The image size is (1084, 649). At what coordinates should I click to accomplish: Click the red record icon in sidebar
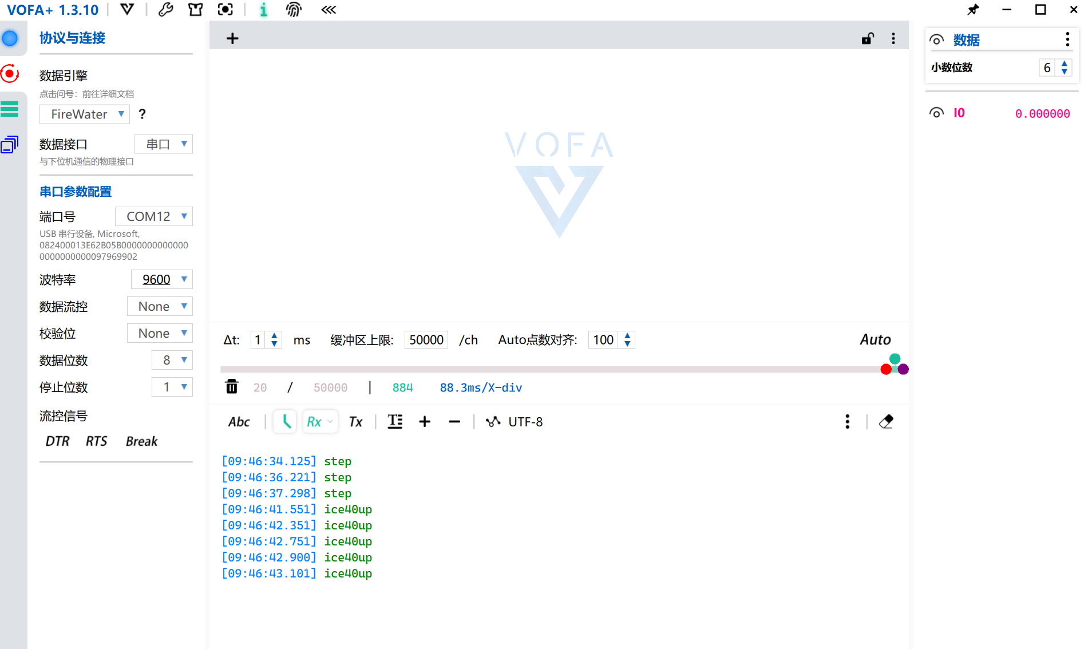(10, 74)
